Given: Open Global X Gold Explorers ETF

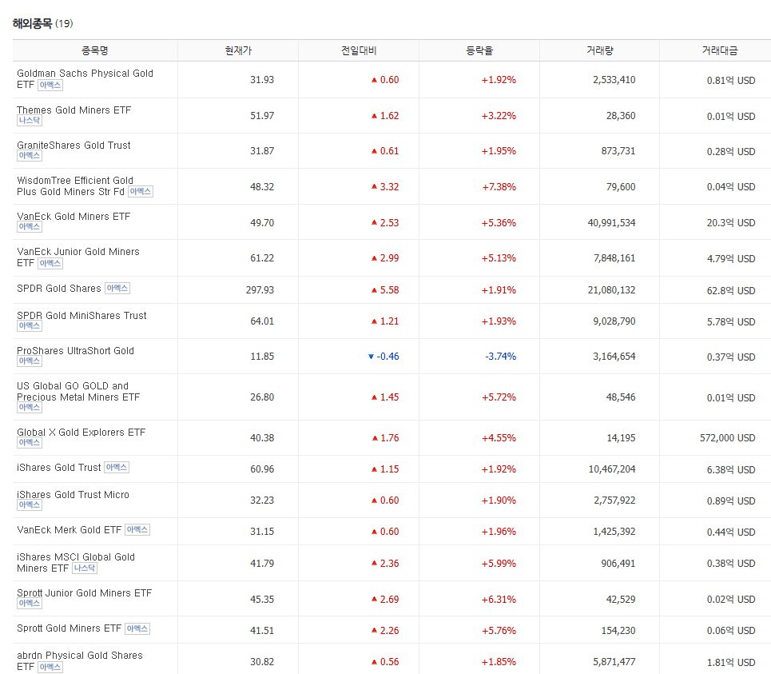Looking at the screenshot, I should (81, 433).
